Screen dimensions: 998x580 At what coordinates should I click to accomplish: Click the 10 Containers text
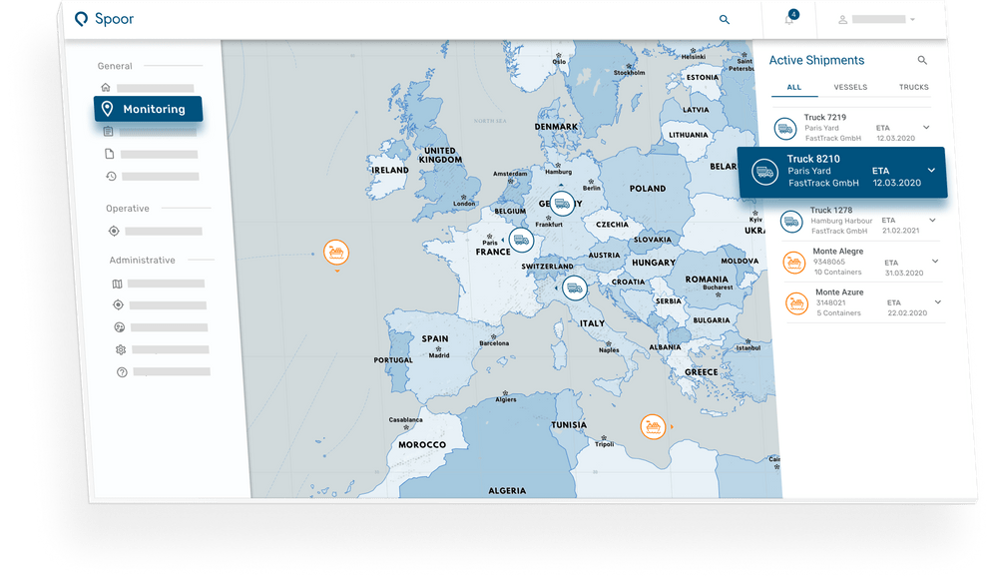coord(837,273)
